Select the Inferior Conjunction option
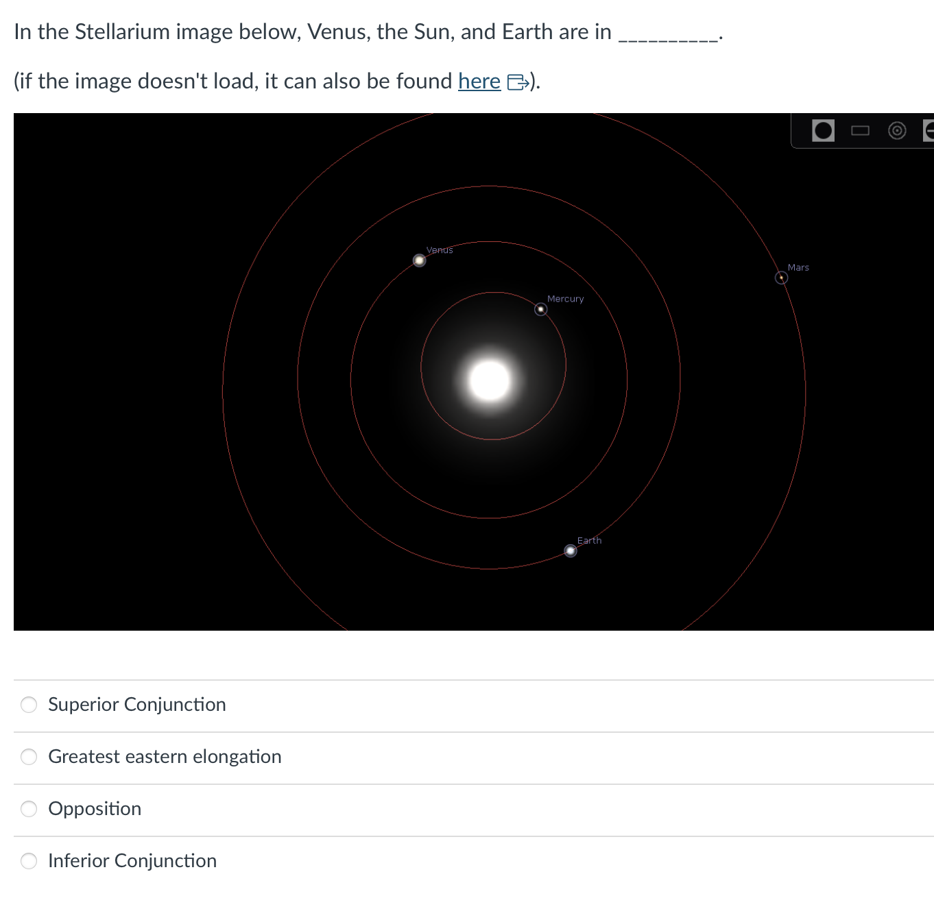 tap(29, 861)
